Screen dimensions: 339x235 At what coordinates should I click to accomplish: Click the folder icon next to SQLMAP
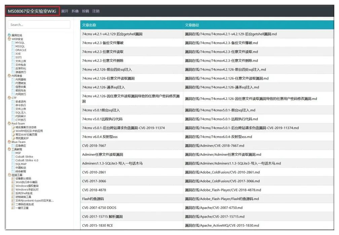[13, 164]
